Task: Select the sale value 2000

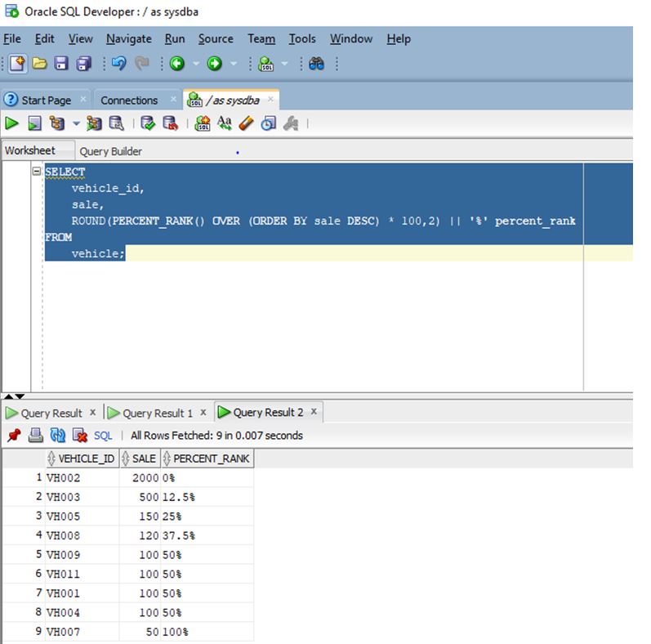Action: point(140,478)
